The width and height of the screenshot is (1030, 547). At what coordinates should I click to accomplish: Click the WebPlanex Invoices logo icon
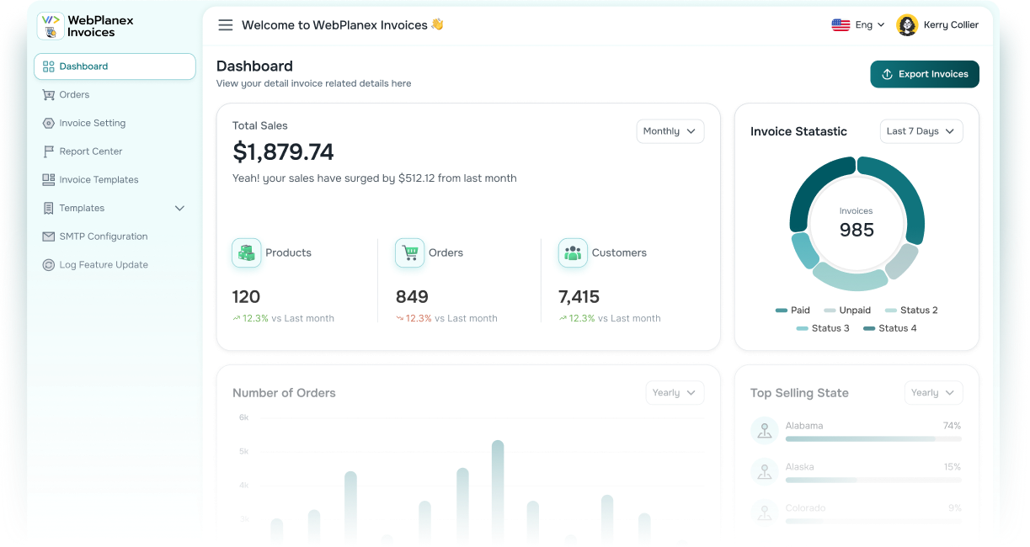51,26
